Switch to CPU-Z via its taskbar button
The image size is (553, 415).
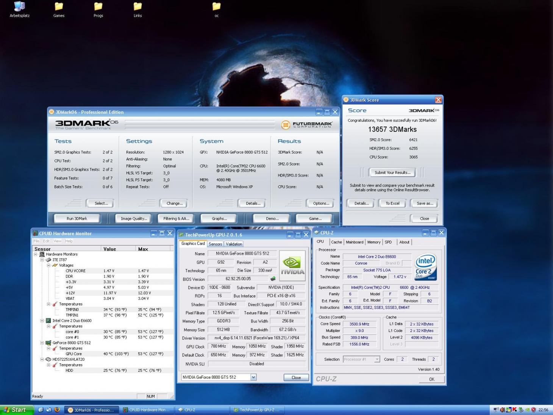tap(202, 410)
